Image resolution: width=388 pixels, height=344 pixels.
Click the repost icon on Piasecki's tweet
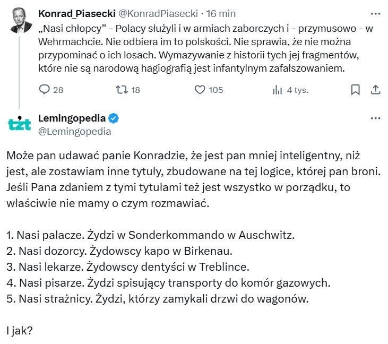point(121,90)
